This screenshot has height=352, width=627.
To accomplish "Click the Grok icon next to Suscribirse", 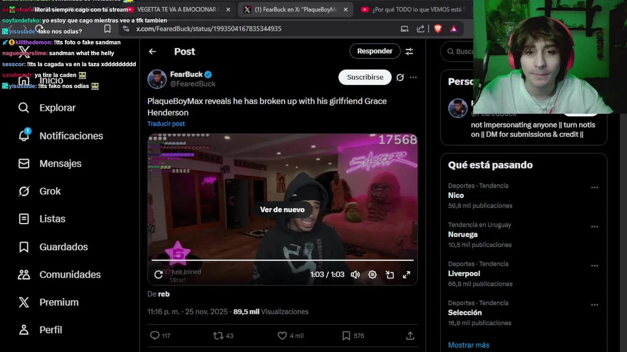I will click(x=400, y=77).
